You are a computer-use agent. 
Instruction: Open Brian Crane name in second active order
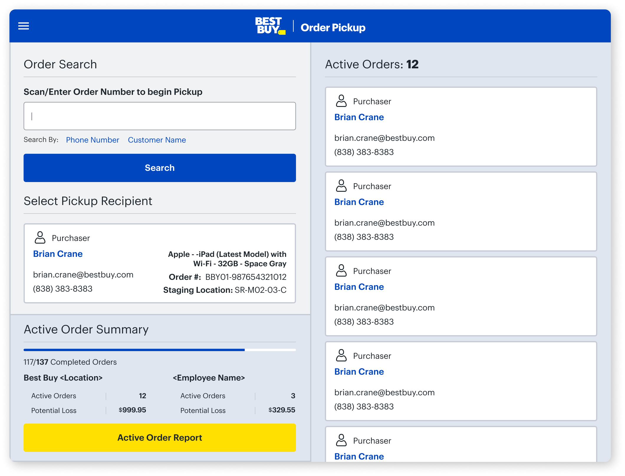coord(359,202)
